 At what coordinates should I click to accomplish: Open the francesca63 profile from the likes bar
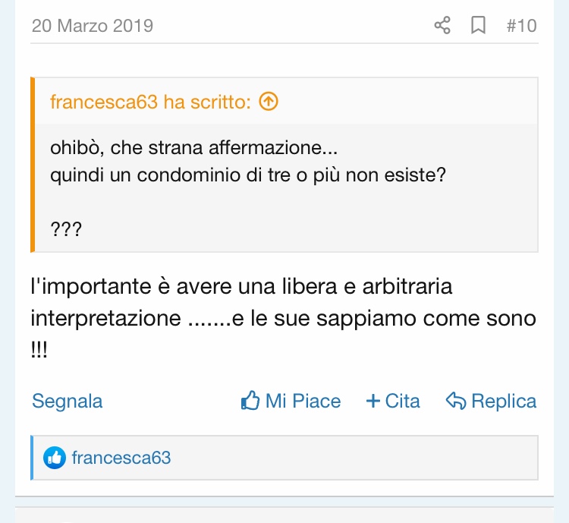coord(121,458)
